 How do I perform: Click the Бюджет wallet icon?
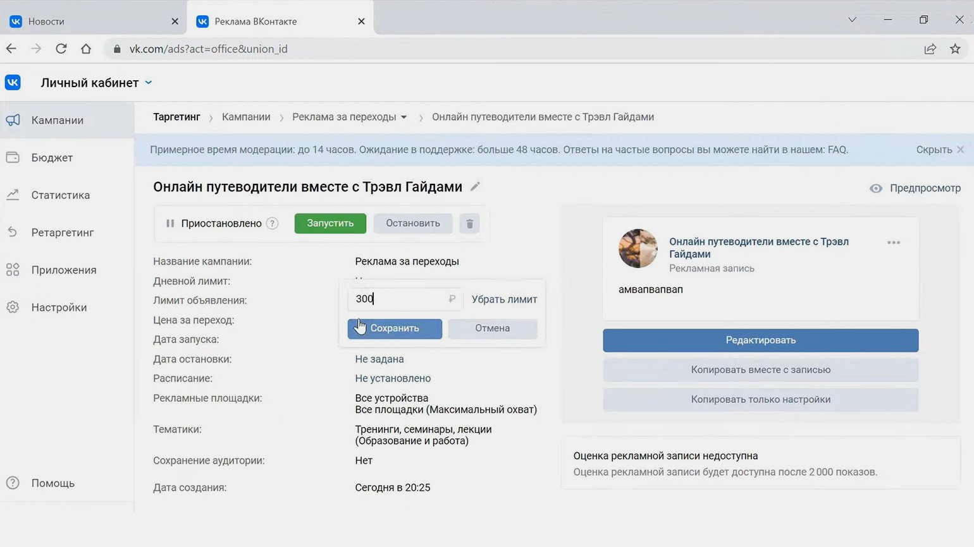[x=13, y=157]
